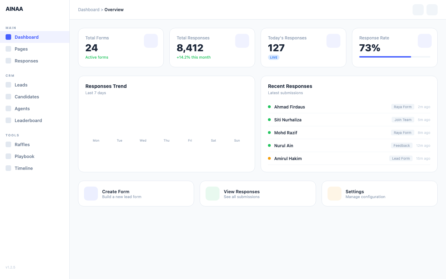Open the Raya Form tag for Mohd Razif
Screen dimensions: 446x279
(402, 133)
